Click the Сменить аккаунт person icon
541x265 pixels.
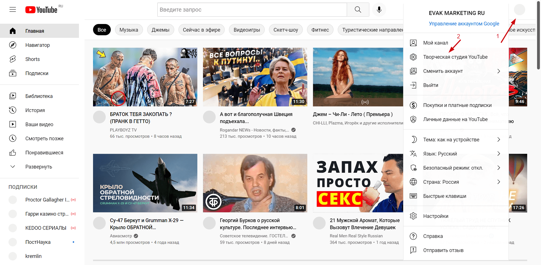click(x=413, y=71)
